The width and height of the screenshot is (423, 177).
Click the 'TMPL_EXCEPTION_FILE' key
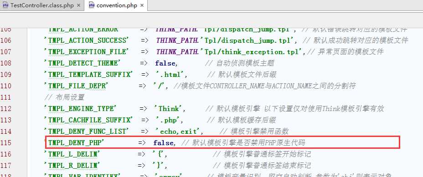pos(87,52)
